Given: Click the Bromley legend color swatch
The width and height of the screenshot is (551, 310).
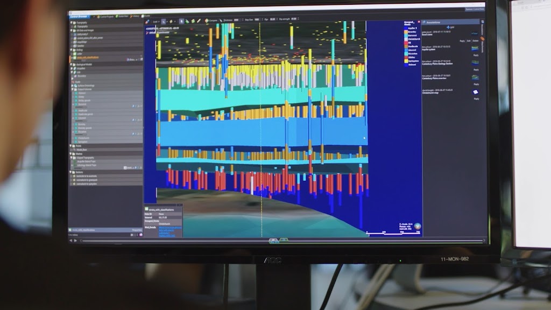Looking at the screenshot, I should (x=406, y=32).
